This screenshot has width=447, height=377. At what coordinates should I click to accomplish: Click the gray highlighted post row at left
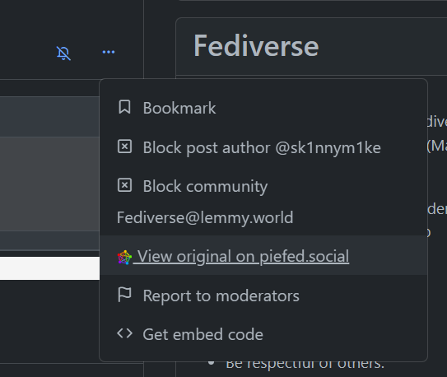click(x=49, y=184)
